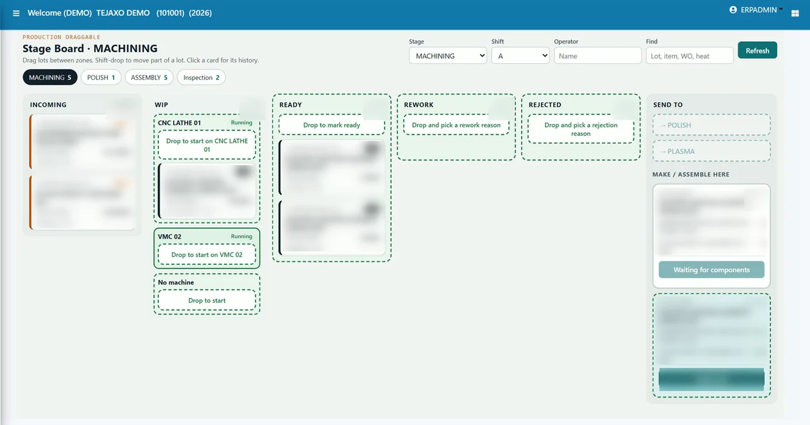Click the Welcome (DEMO) TEJAXO DEMO header text
Screen dimensions: 810x425
click(89, 13)
